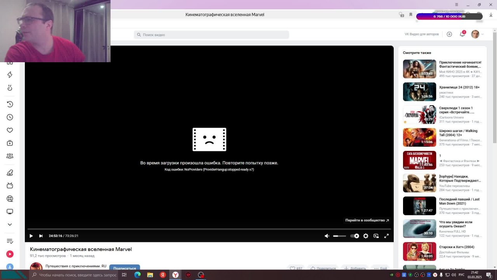497x280 pixels.
Task: Enter fullscreen mode in player
Action: (386, 236)
